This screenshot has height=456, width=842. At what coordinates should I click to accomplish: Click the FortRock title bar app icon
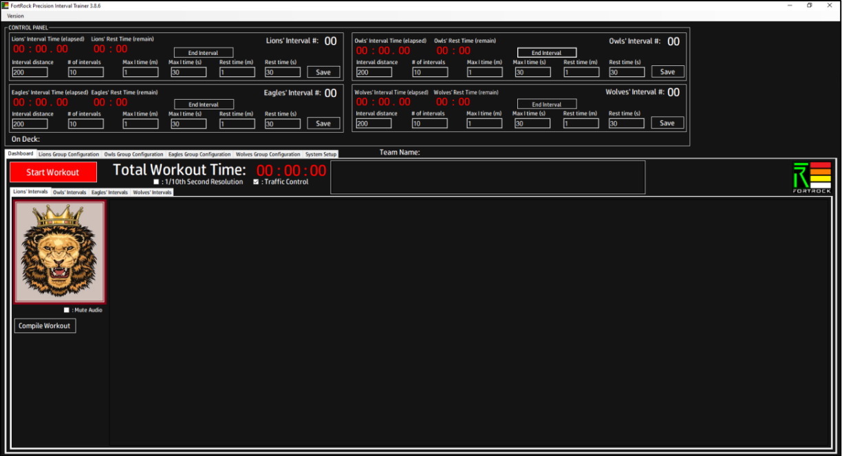(6, 5)
